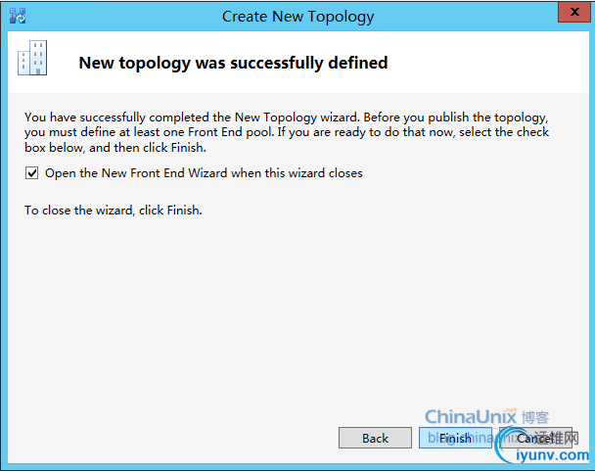
Task: Close the Create New Topology dialog
Action: point(574,12)
